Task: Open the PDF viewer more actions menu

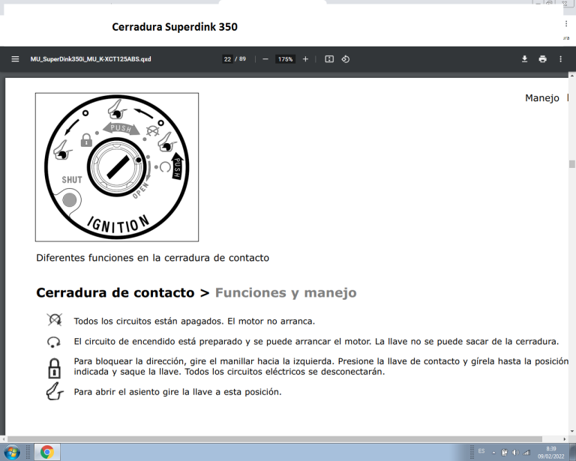Action: coord(560,59)
